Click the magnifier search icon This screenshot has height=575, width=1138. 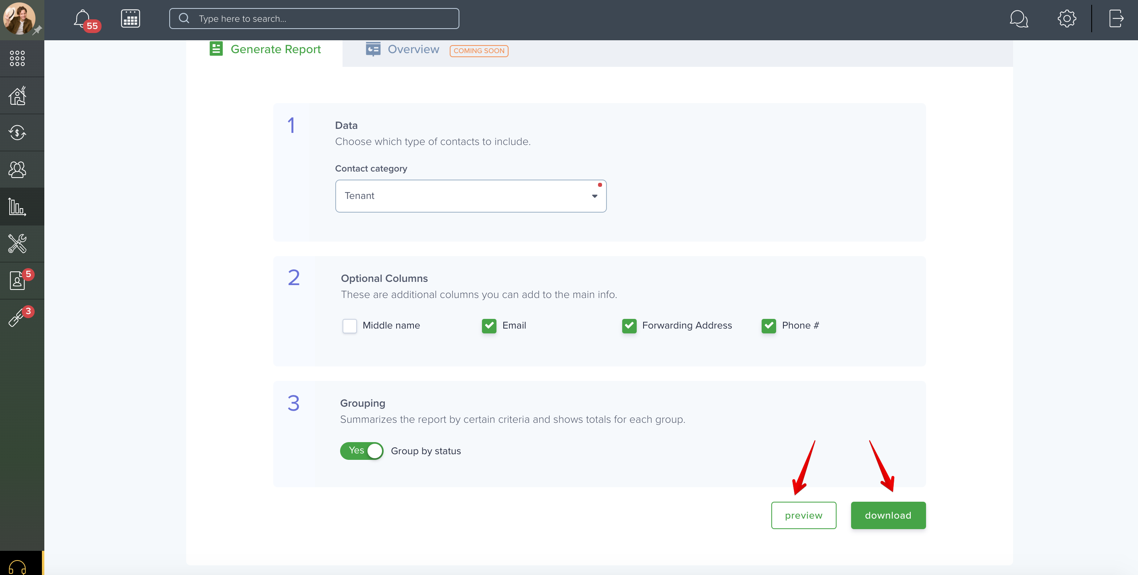tap(184, 19)
